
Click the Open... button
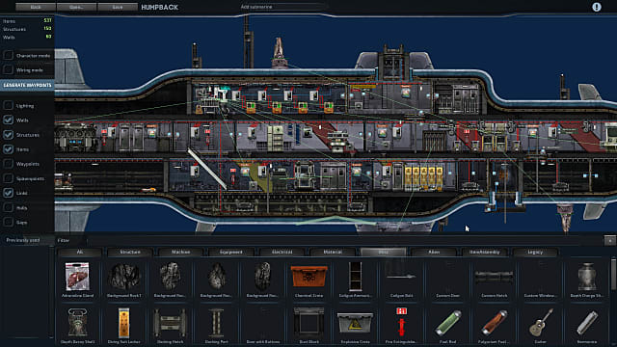[x=76, y=7]
